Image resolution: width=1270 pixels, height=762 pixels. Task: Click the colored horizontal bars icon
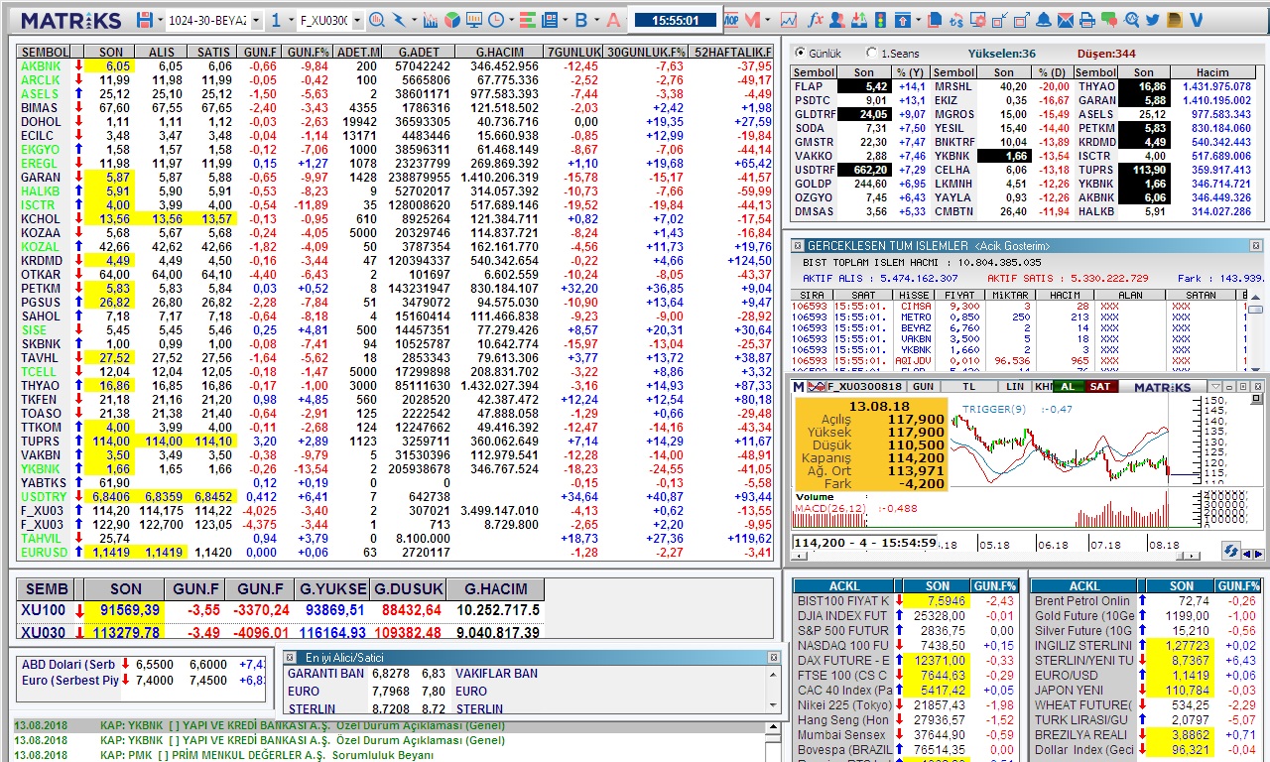tap(527, 20)
